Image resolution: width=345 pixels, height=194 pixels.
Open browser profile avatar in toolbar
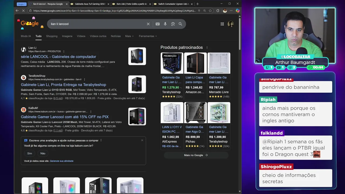point(225,11)
